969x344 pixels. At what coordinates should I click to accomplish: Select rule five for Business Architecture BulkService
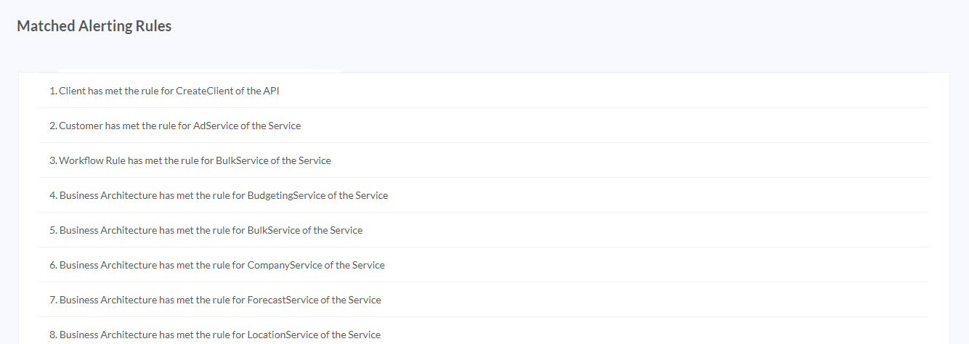(484, 230)
